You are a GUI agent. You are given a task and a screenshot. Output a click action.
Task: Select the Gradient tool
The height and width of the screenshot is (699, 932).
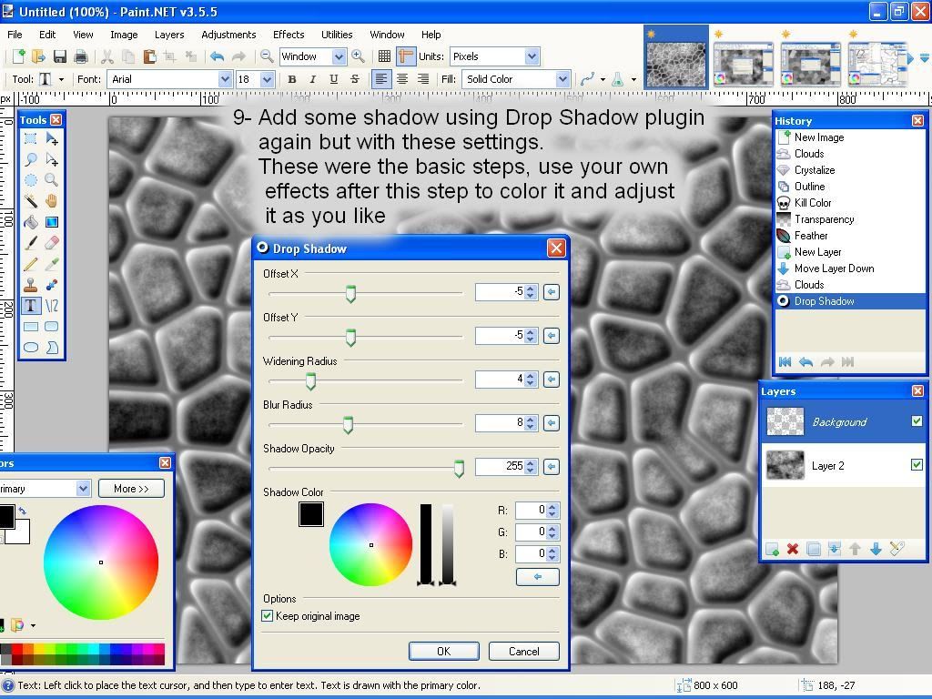click(52, 222)
